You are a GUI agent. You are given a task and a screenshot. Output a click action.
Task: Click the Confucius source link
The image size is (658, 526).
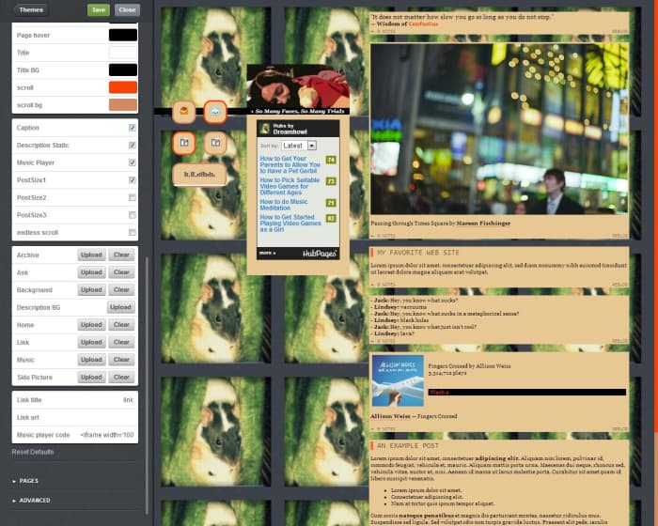pyautogui.click(x=423, y=23)
